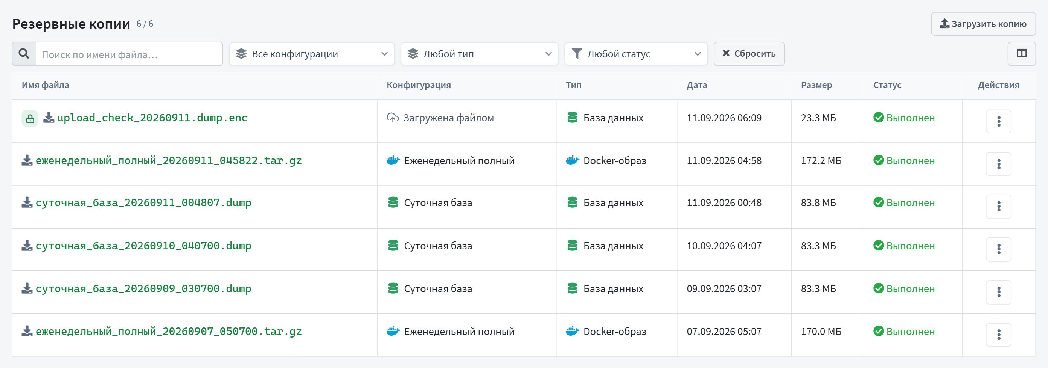This screenshot has width=1048, height=368.
Task: Click Выполнен status in the 09.09.2026 03:07 row
Action: (x=904, y=288)
